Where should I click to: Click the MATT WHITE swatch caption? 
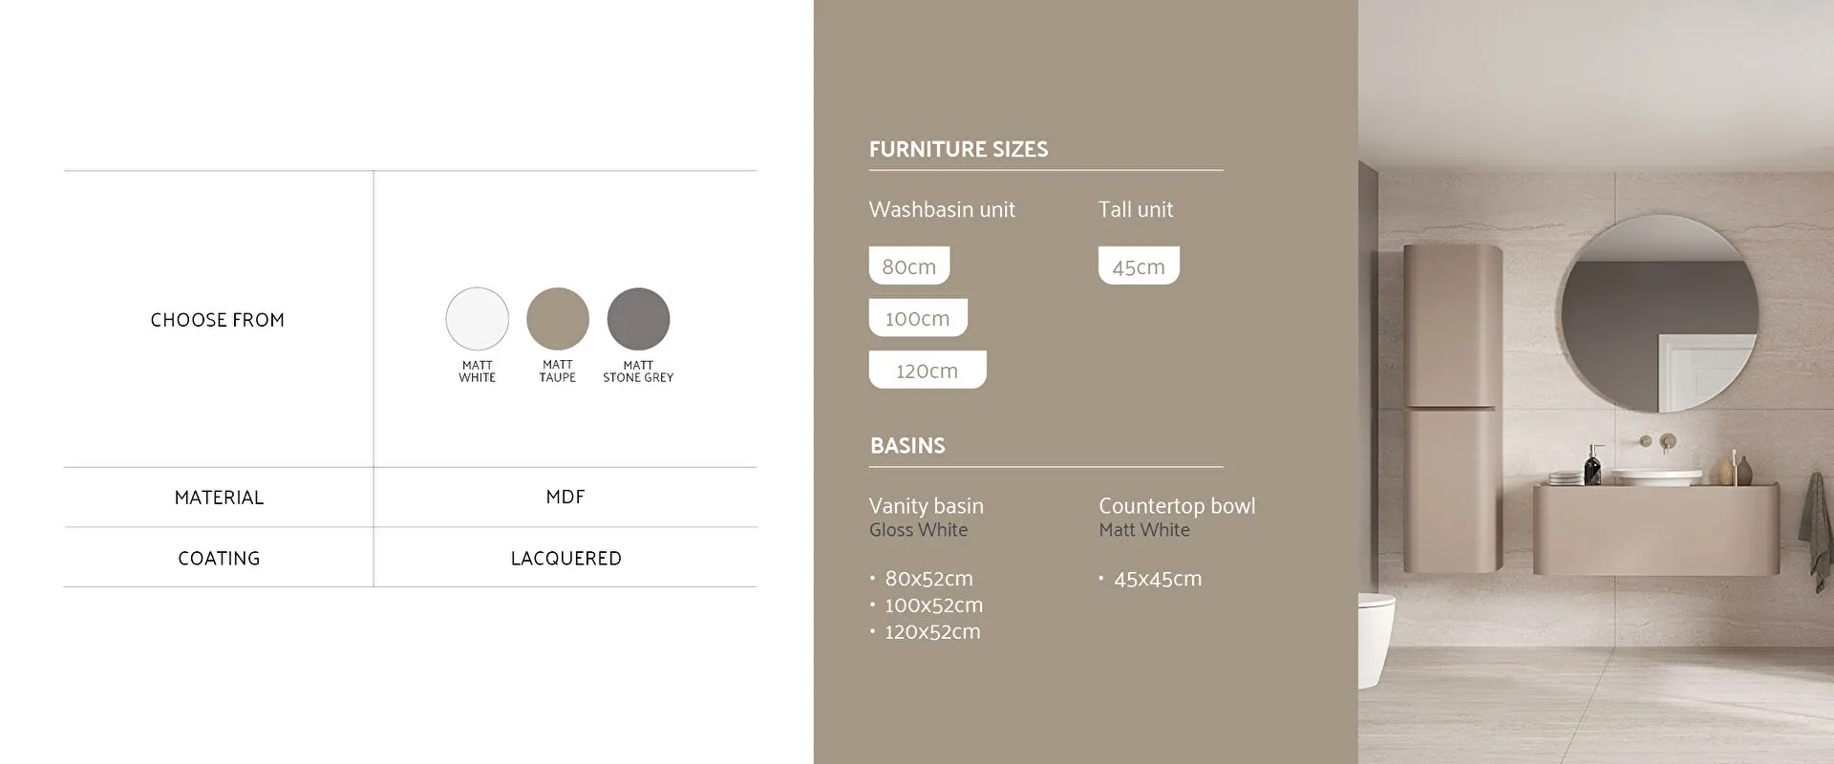[x=477, y=371]
